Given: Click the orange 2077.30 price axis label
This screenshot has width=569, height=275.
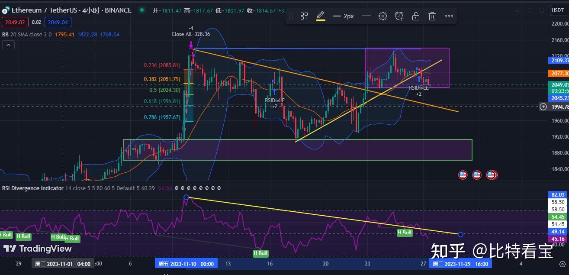Looking at the screenshot, I should (559, 74).
